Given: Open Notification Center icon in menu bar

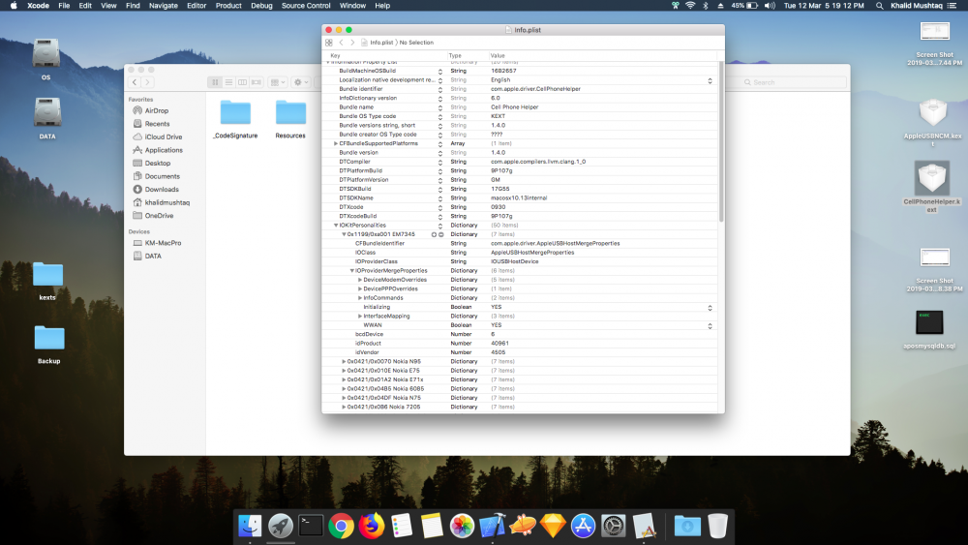Looking at the screenshot, I should tap(952, 6).
